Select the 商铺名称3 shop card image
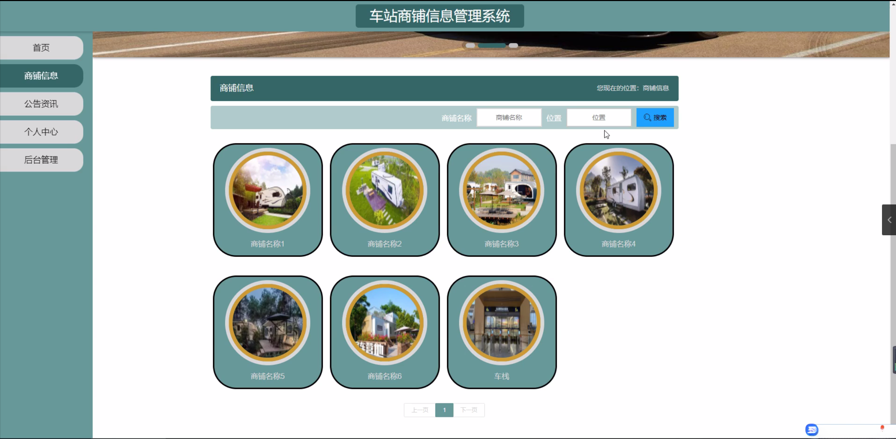This screenshot has height=439, width=896. coord(502,190)
